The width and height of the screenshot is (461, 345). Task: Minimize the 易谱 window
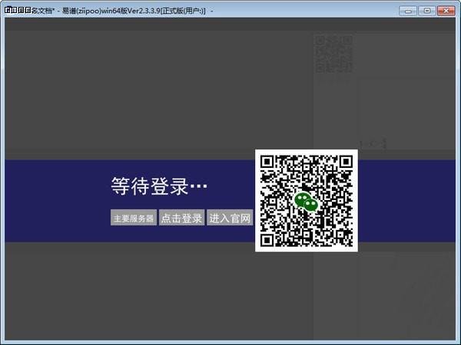(409, 11)
